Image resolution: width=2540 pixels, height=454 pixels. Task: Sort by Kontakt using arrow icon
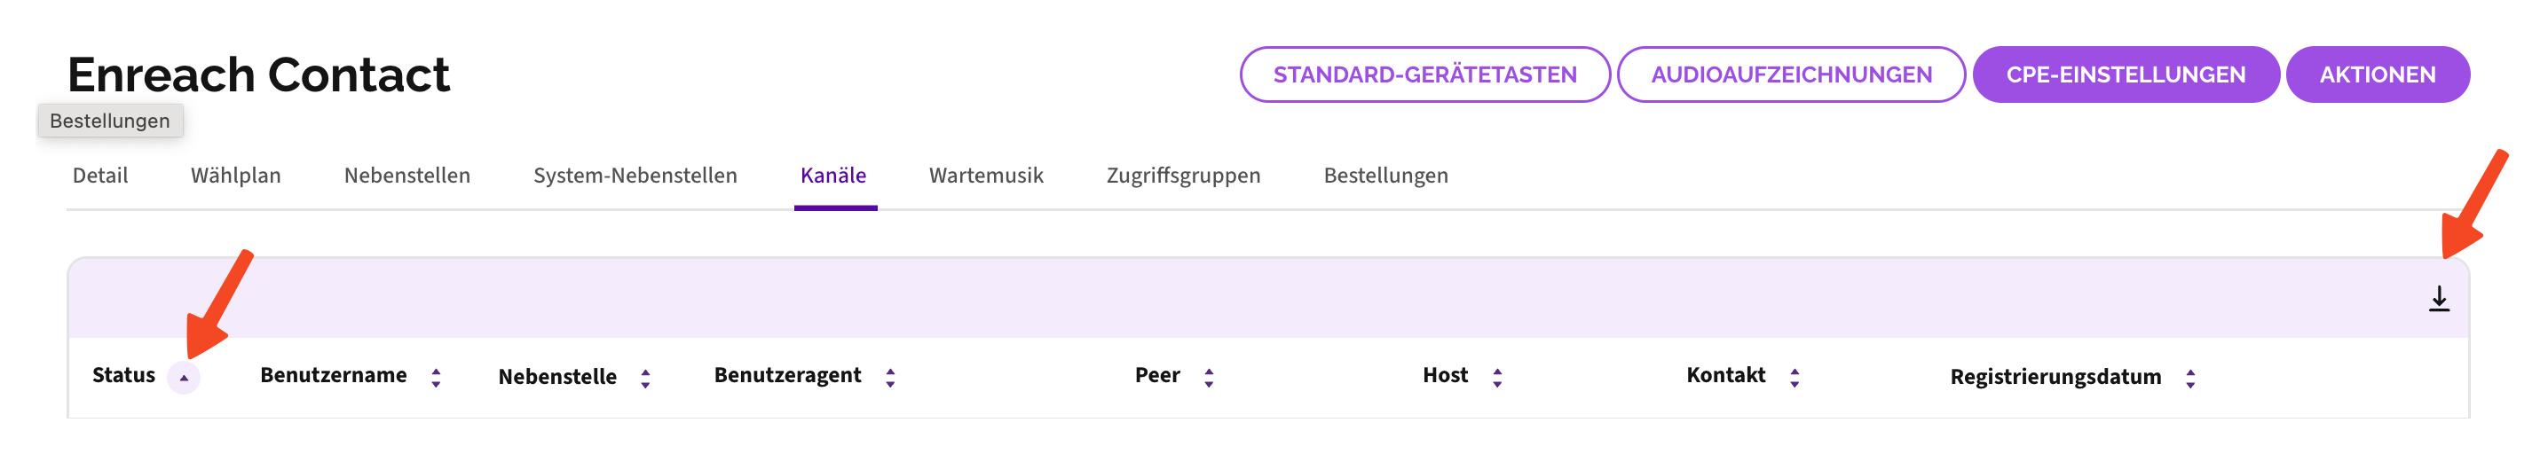(x=1794, y=377)
